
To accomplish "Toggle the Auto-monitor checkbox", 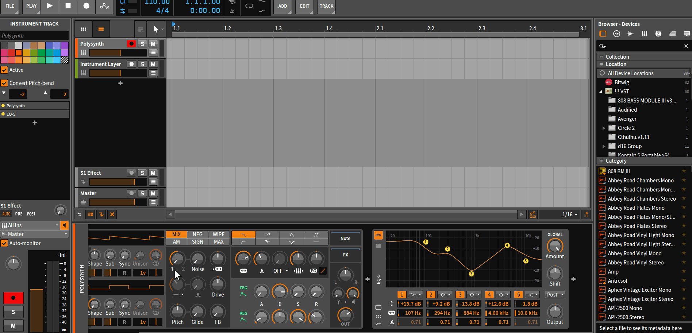I will click(4, 243).
